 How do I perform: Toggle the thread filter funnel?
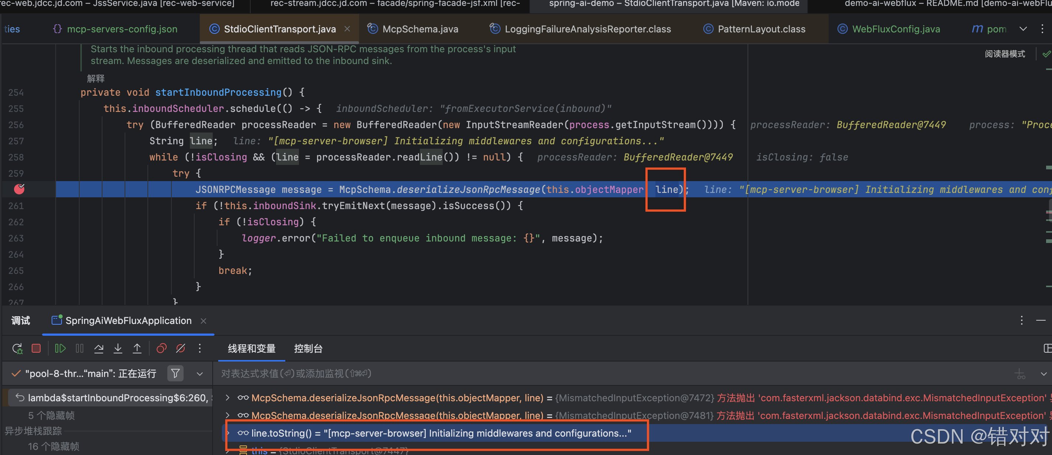(175, 373)
